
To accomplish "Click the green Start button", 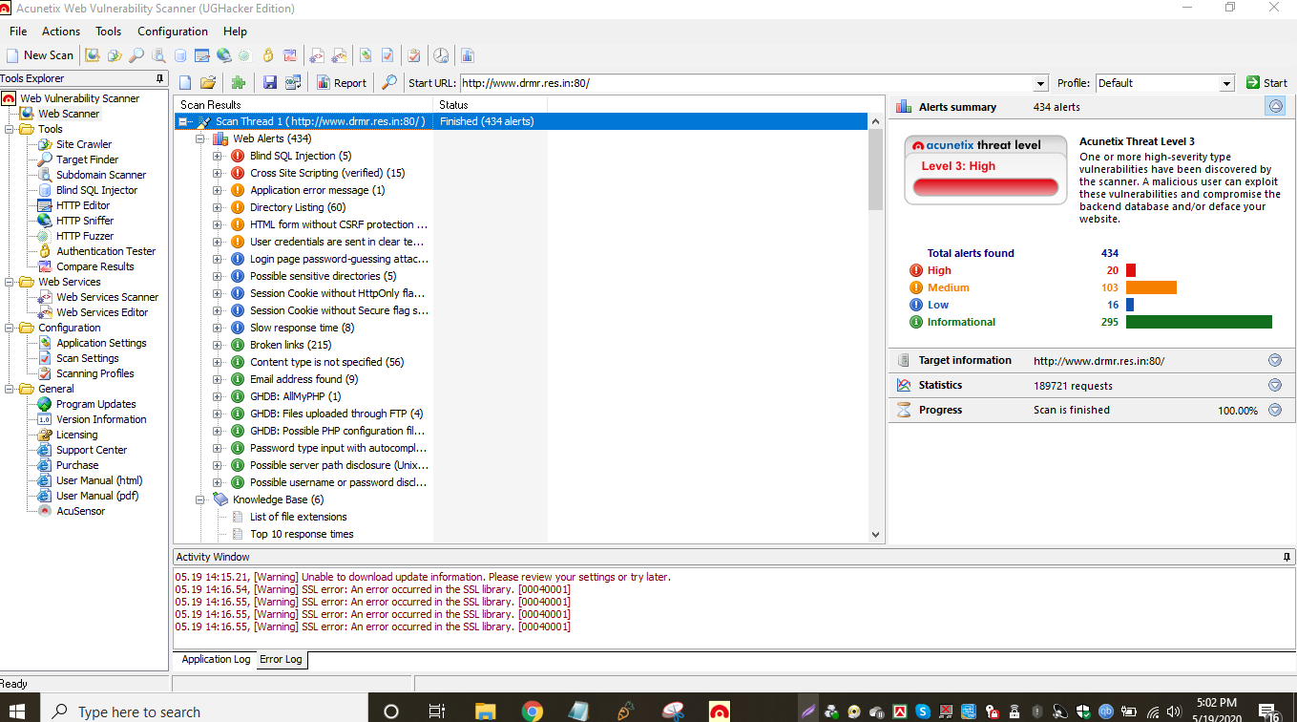I will (x=1266, y=83).
